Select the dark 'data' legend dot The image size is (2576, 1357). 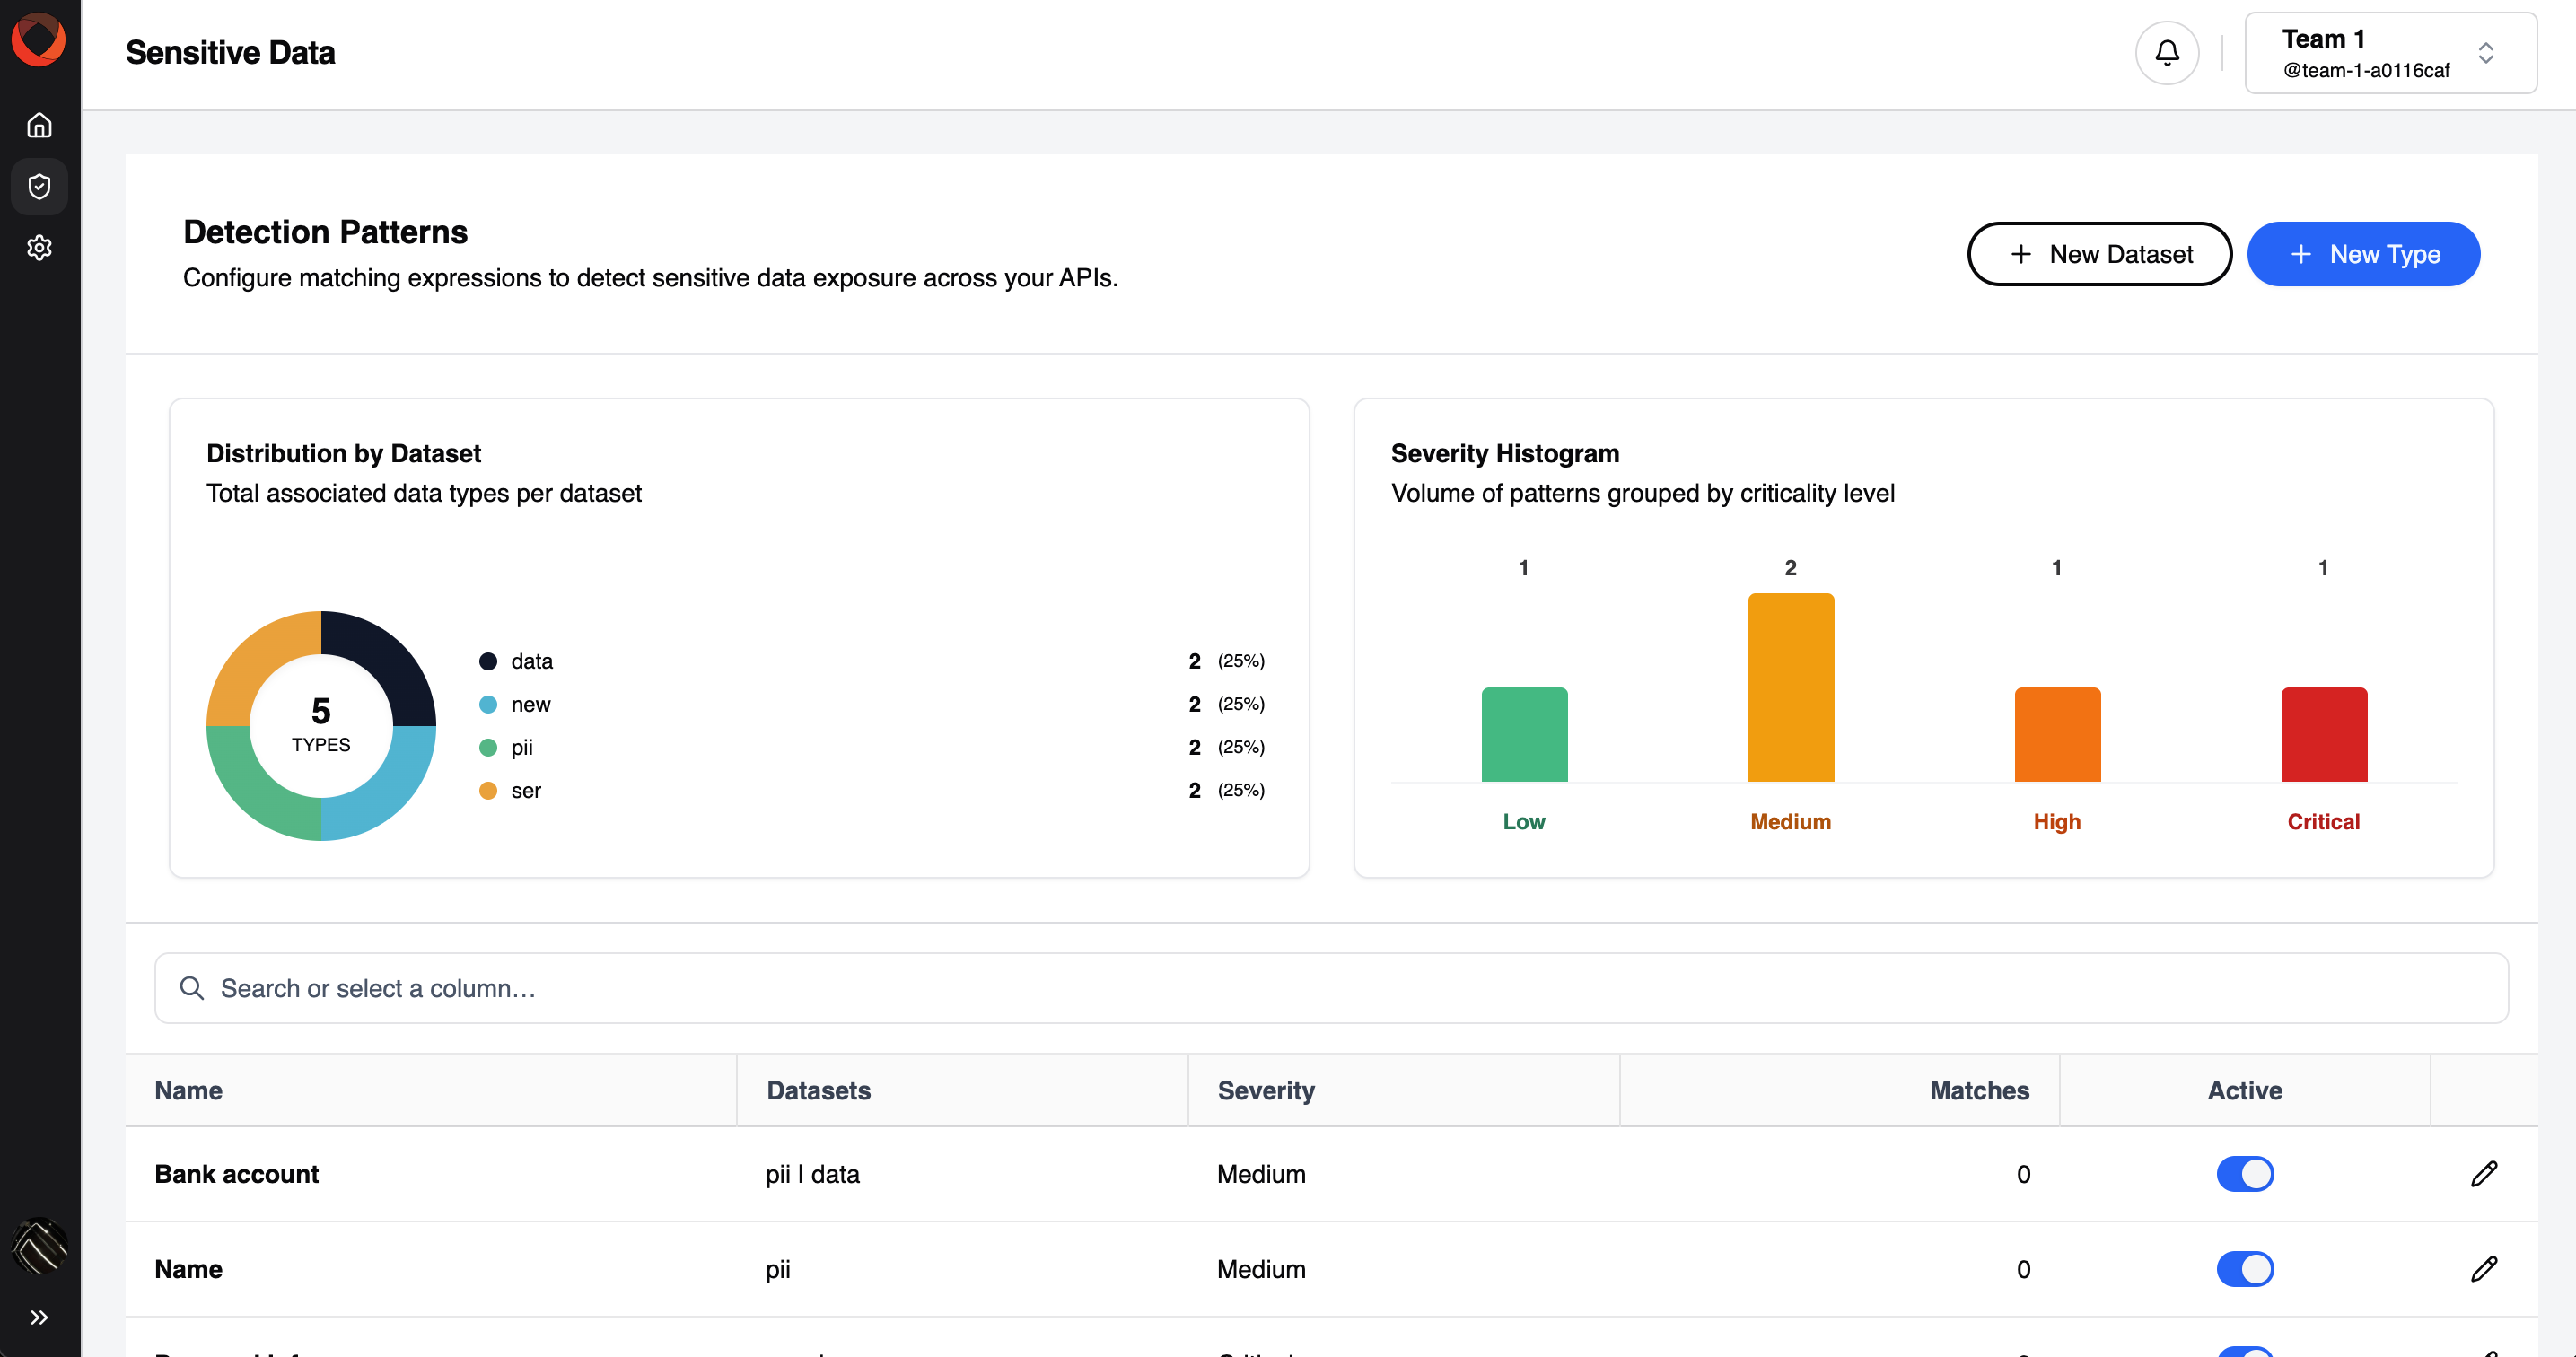coord(488,661)
